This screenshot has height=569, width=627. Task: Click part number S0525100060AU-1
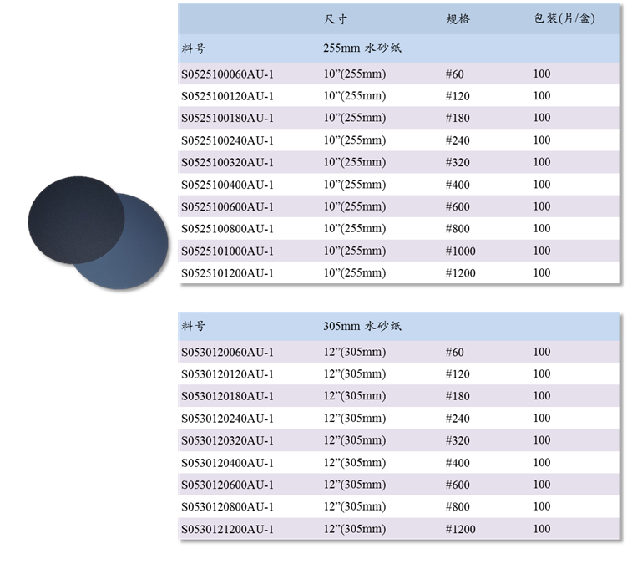pos(227,74)
